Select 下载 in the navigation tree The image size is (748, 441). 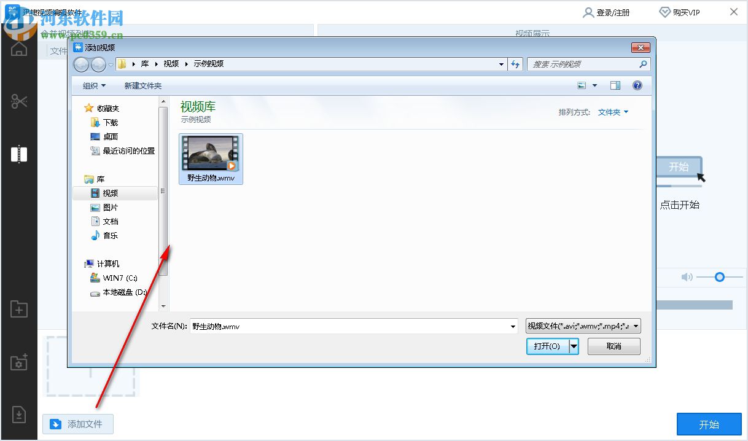(104, 122)
